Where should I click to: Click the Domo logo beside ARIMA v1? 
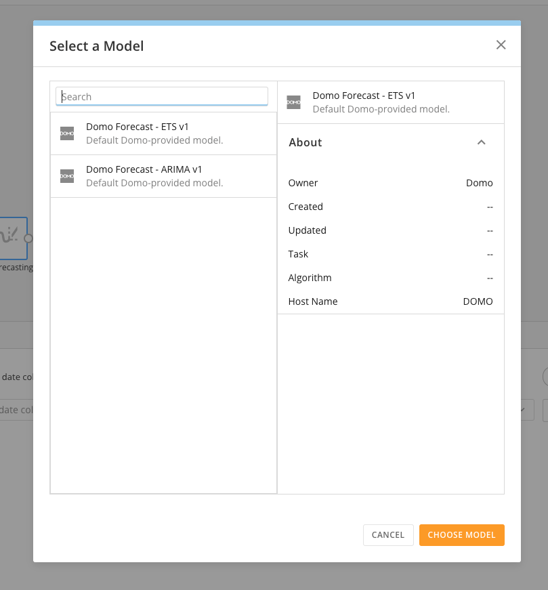tap(67, 175)
